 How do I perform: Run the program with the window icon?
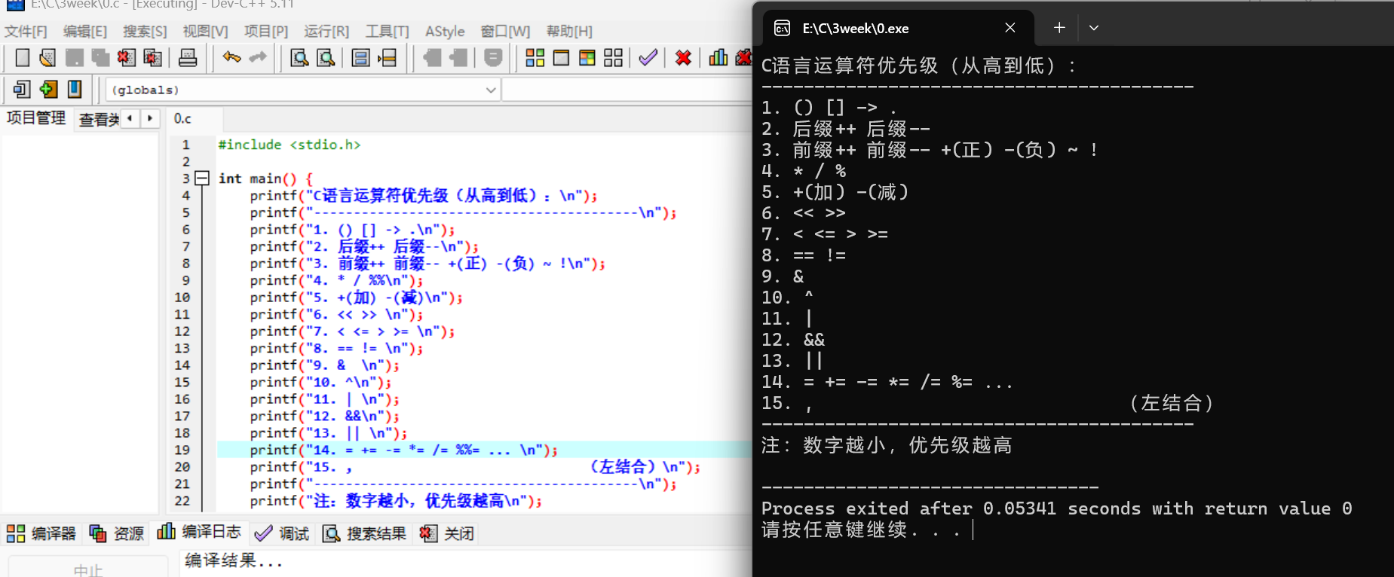[x=561, y=58]
